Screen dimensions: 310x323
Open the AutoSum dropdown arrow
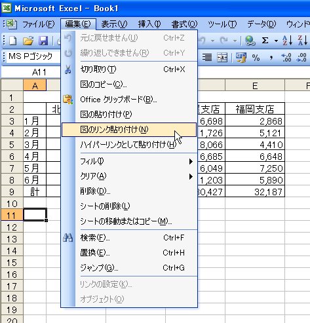[276, 41]
